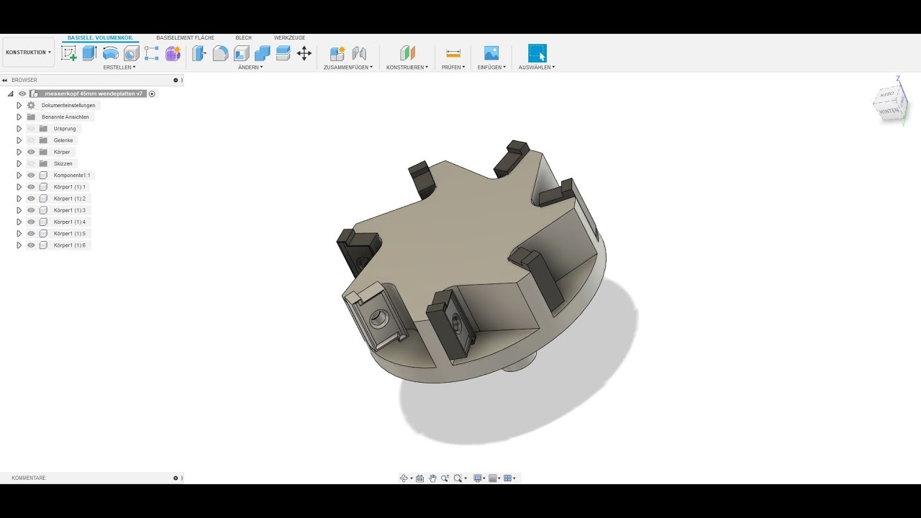Click the Insert image icon

coord(491,53)
